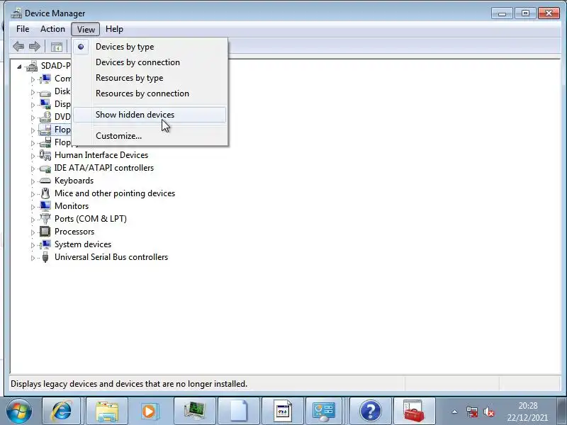567x425 pixels.
Task: Click the show/hide console tree toolbar icon
Action: [x=57, y=47]
